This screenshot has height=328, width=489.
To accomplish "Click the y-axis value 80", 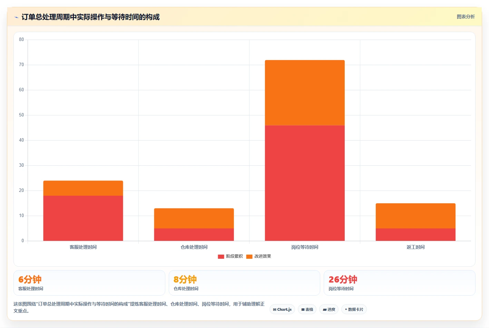I will tap(21, 40).
